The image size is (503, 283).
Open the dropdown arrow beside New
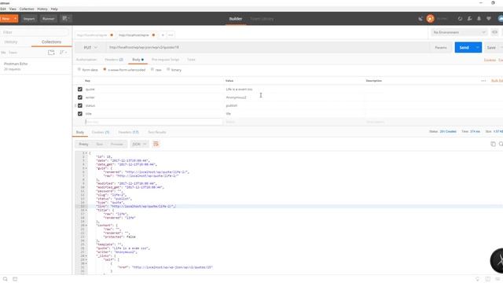point(15,19)
